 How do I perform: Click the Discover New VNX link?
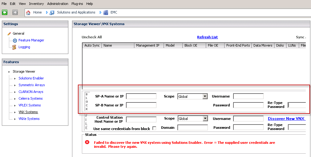point(286,118)
